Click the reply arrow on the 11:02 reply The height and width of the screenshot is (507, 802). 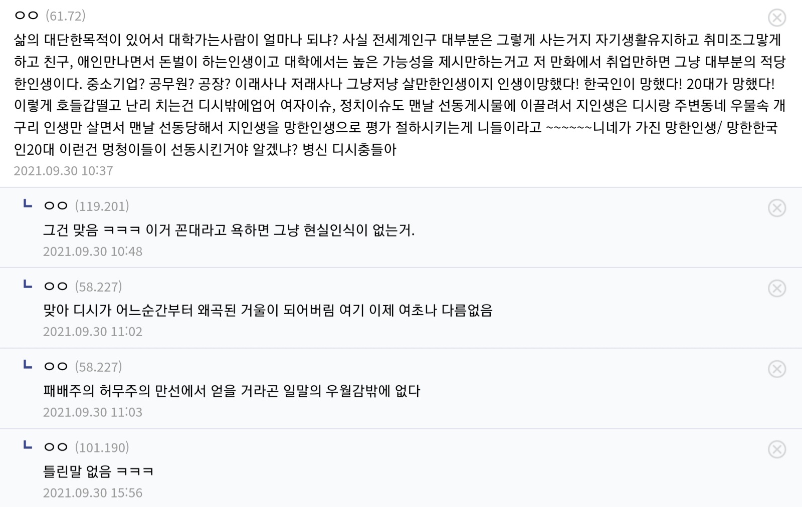click(x=28, y=285)
